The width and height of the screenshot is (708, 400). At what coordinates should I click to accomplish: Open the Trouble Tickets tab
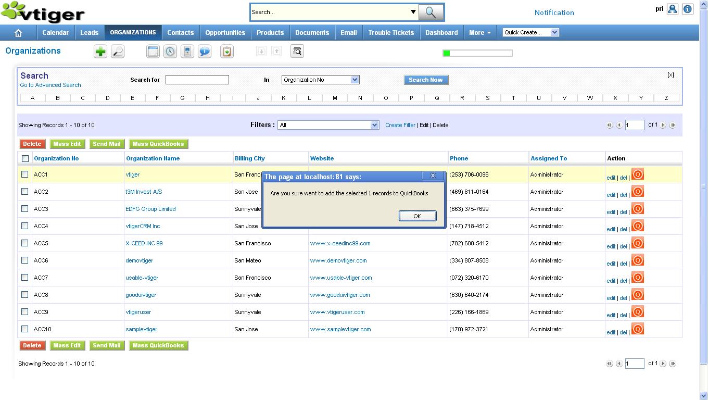[391, 32]
